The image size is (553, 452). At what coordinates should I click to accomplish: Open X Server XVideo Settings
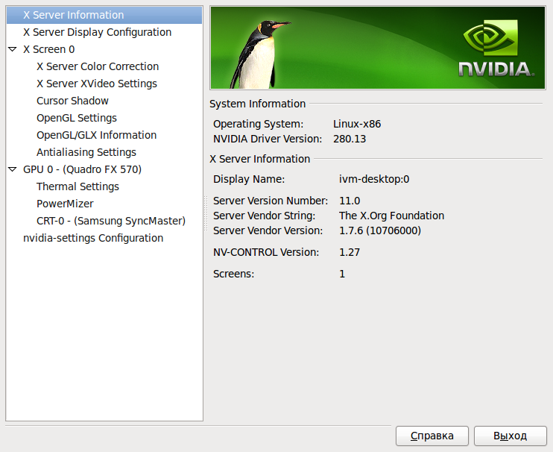[96, 84]
